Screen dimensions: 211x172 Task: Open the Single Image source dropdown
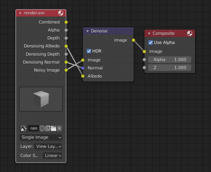coord(41,137)
